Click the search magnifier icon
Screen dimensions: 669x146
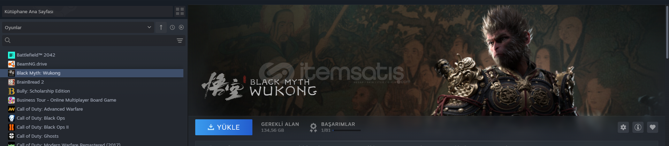click(x=8, y=40)
